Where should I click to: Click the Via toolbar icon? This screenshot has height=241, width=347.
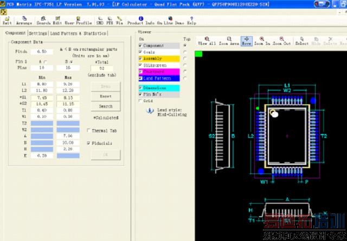119,21
